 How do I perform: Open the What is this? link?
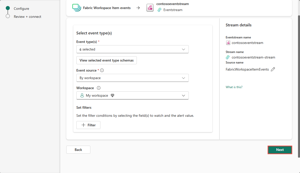tap(234, 87)
